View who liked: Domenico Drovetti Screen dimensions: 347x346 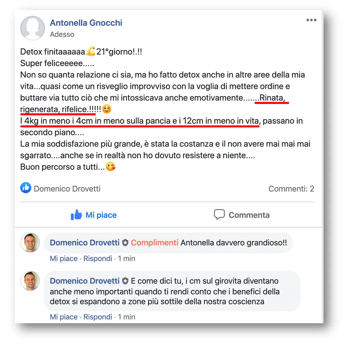[67, 189]
